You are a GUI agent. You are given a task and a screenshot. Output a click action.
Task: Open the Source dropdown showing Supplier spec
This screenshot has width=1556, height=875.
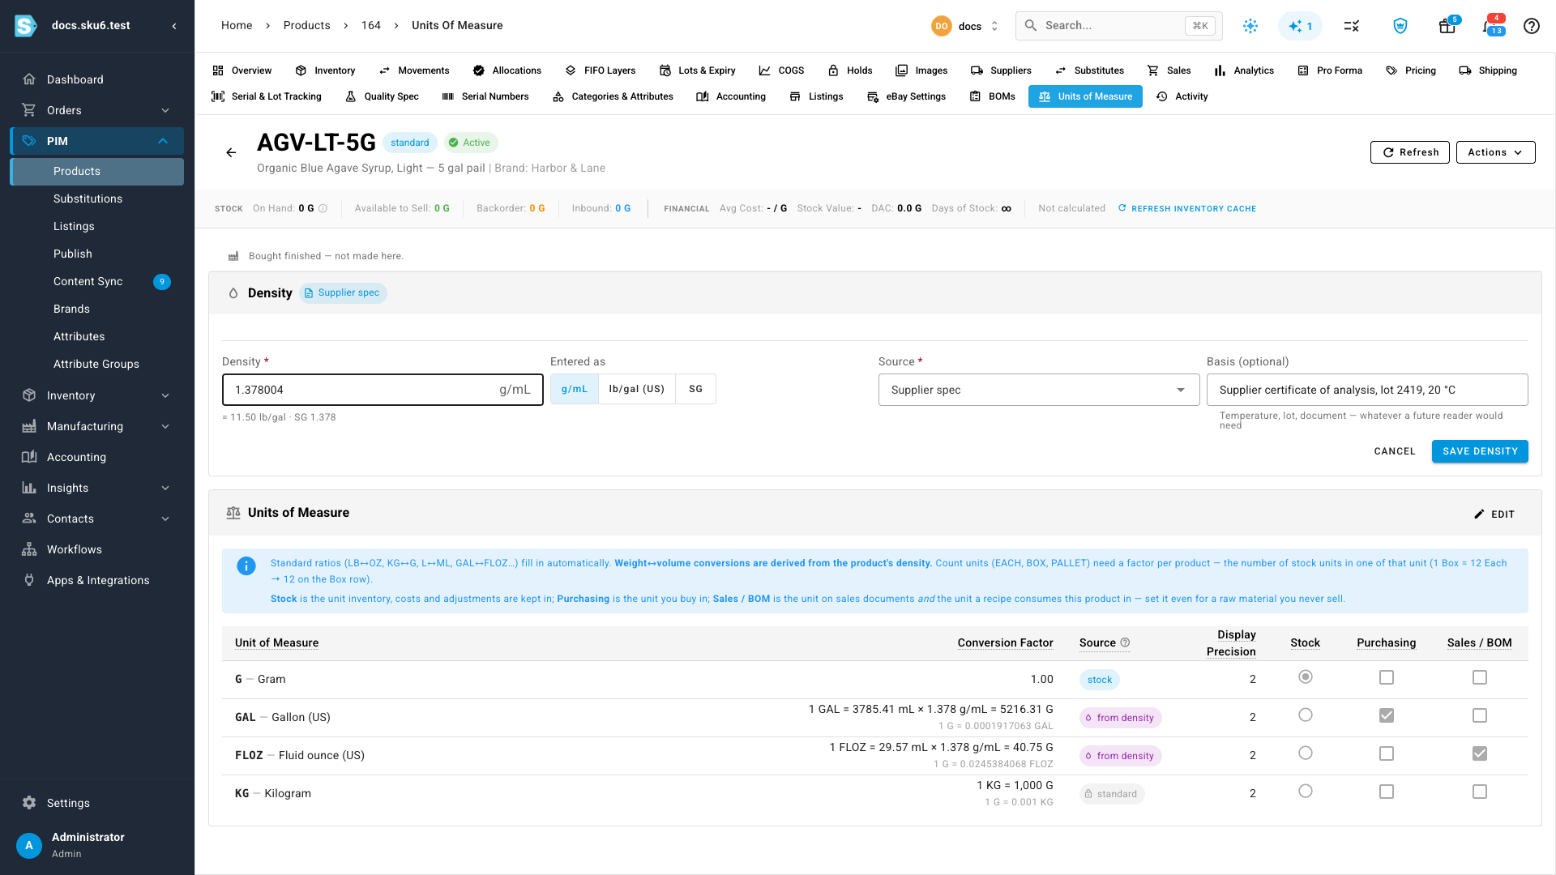pyautogui.click(x=1039, y=390)
